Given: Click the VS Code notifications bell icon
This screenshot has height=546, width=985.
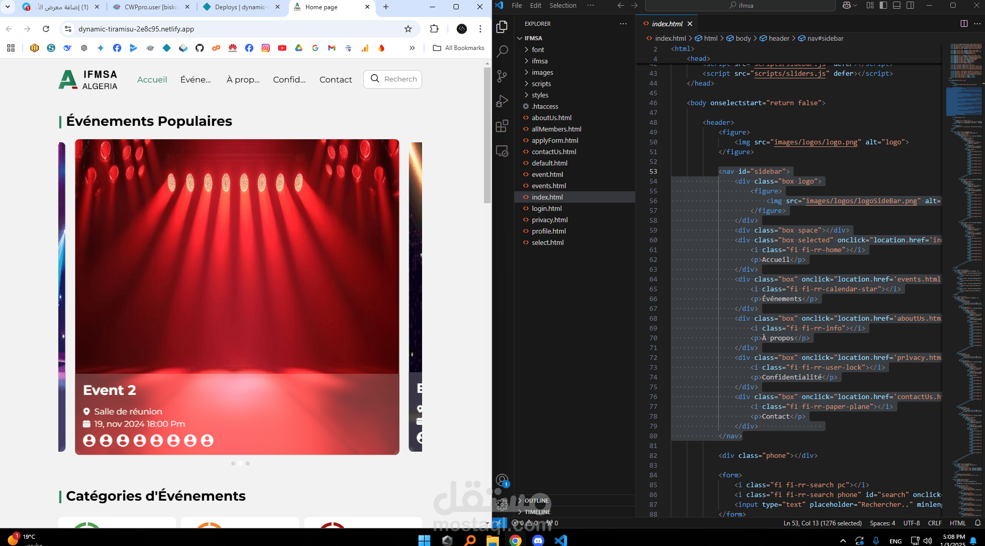Looking at the screenshot, I should click(x=977, y=523).
